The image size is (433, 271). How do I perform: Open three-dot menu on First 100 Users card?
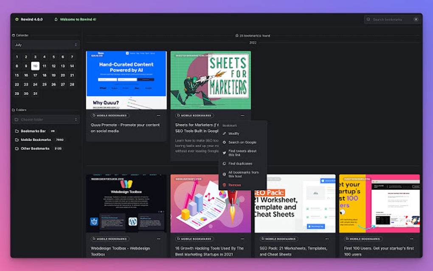(x=411, y=239)
